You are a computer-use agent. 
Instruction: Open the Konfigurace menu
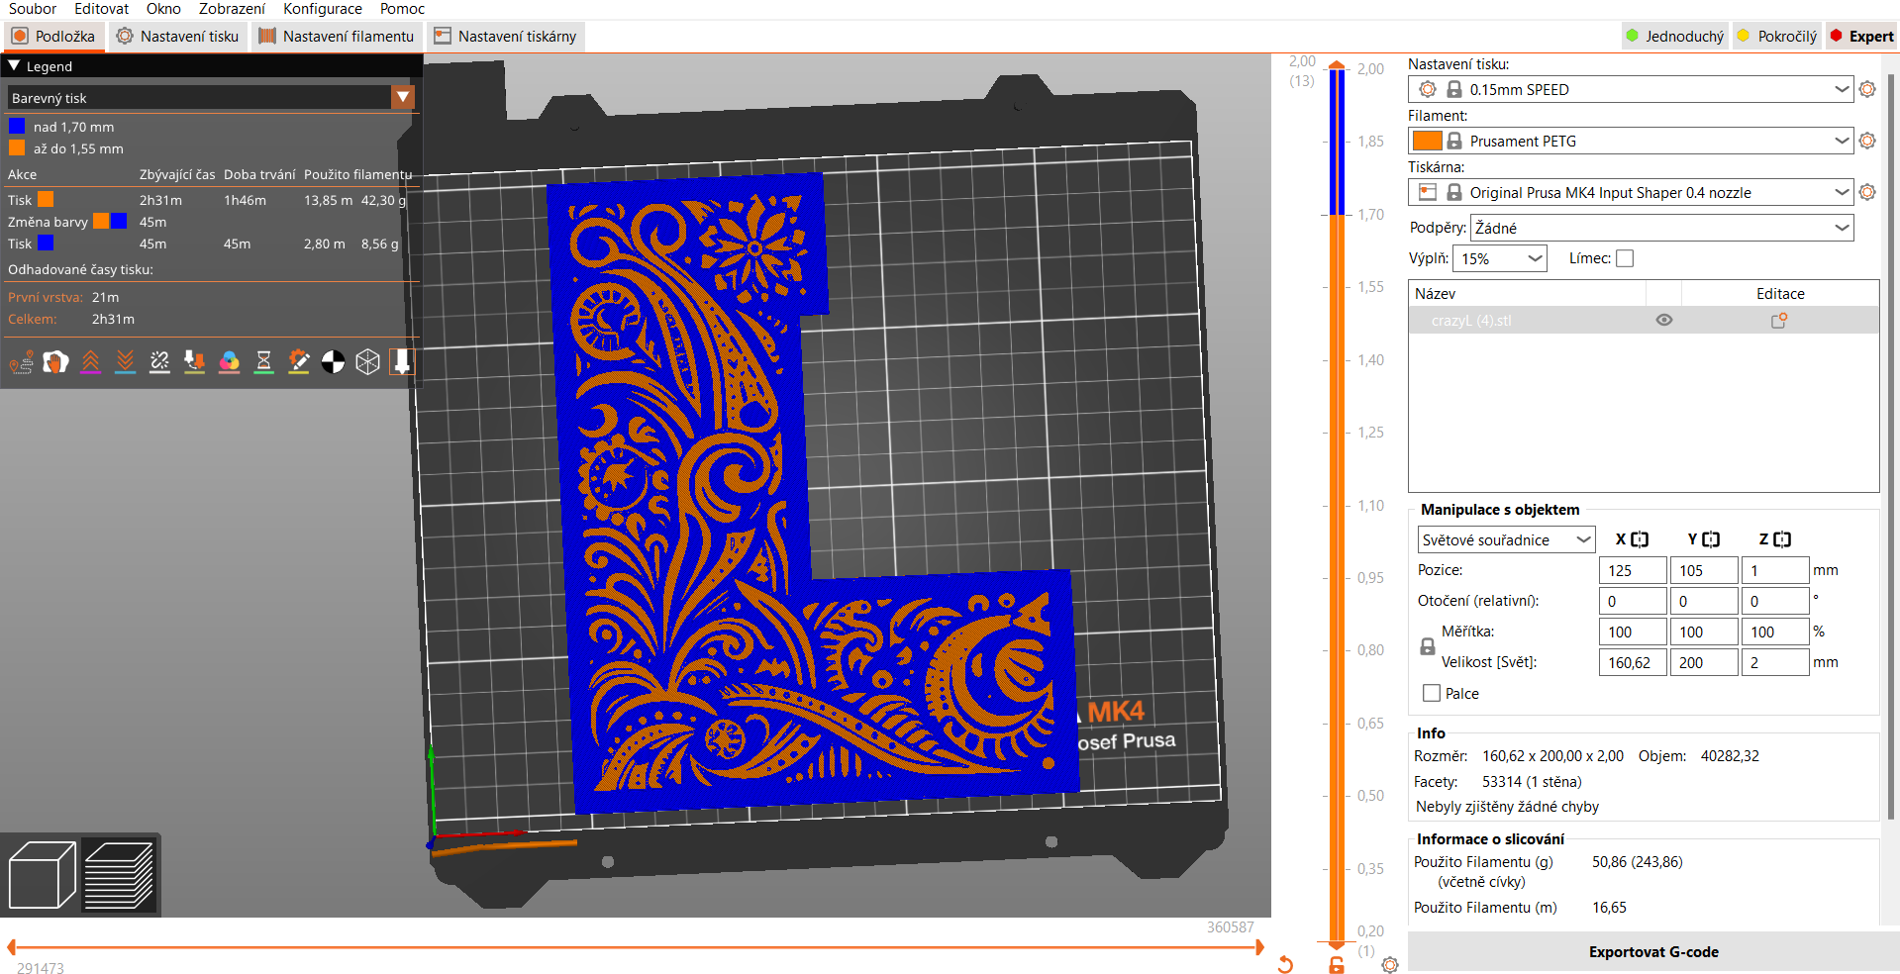322,9
